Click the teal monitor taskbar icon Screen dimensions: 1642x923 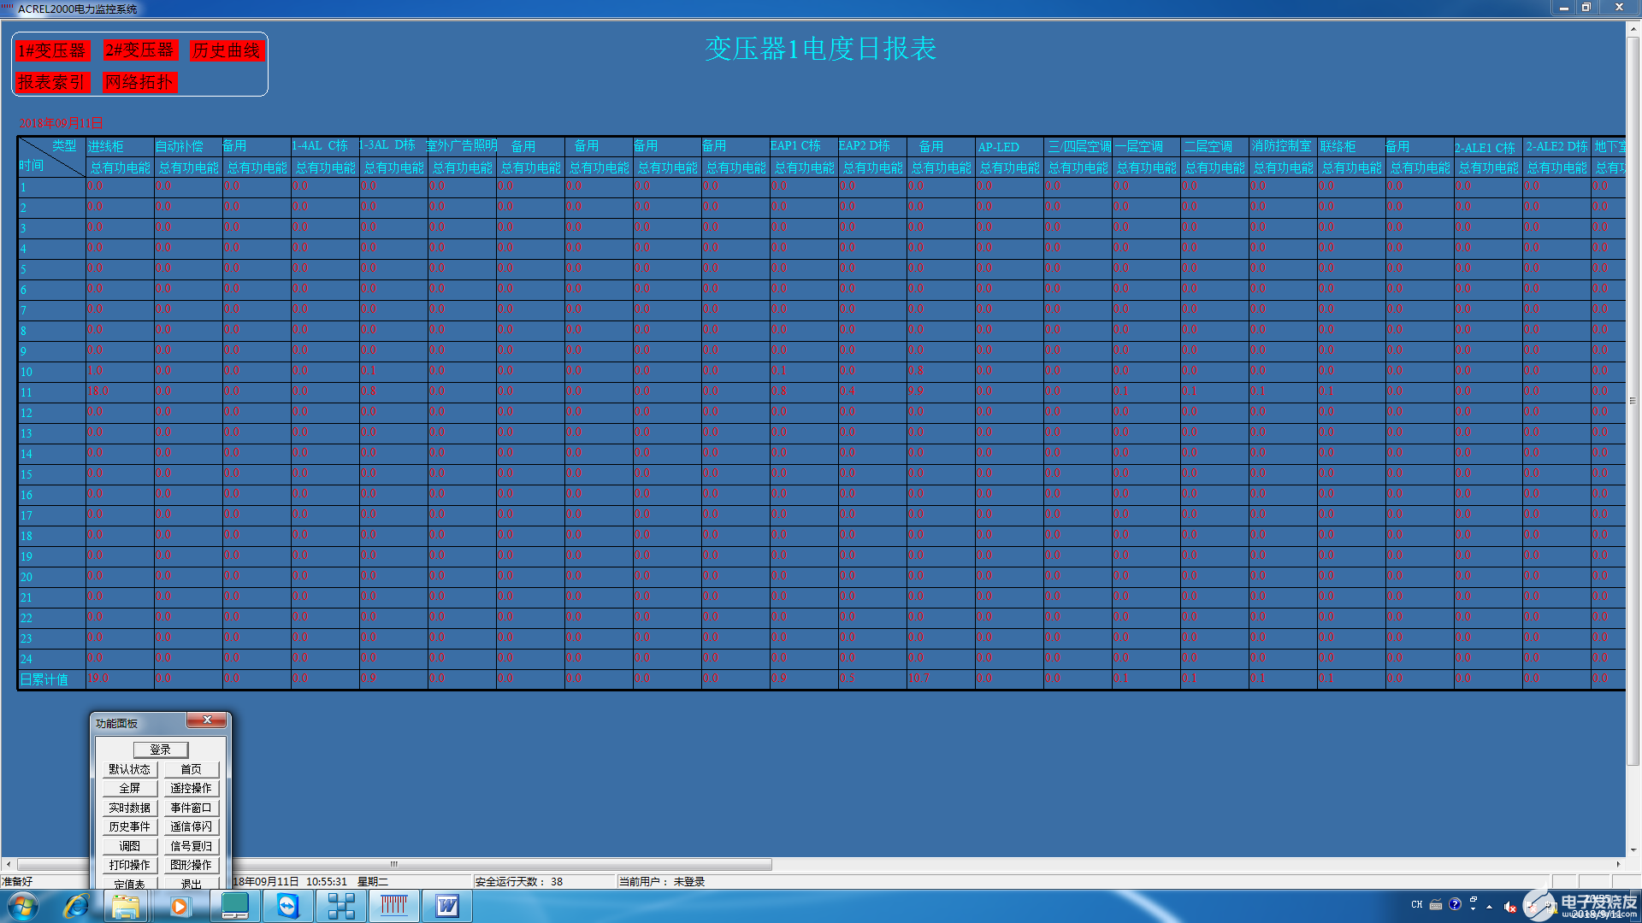[x=234, y=906]
